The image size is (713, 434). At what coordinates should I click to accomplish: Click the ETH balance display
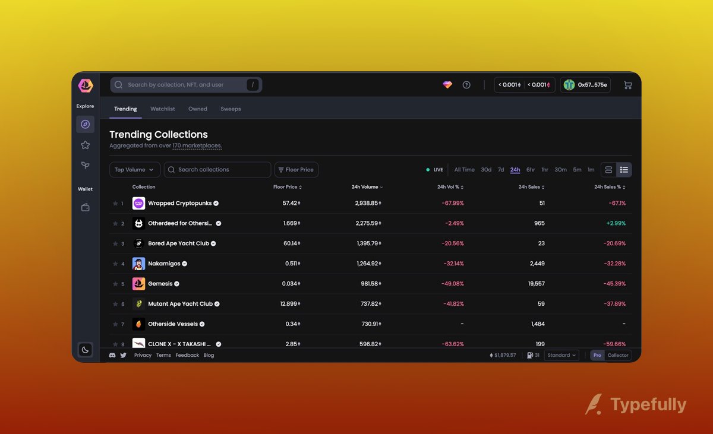point(525,85)
